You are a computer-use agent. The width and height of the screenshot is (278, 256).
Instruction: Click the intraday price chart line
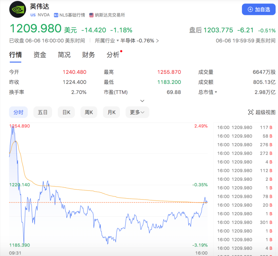(x=108, y=184)
